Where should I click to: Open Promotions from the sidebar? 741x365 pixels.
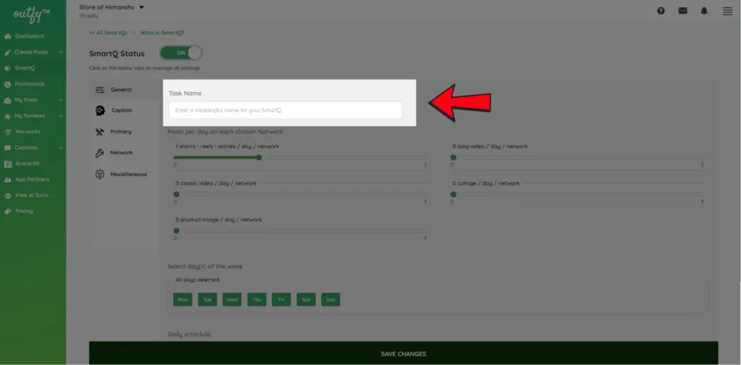point(29,84)
